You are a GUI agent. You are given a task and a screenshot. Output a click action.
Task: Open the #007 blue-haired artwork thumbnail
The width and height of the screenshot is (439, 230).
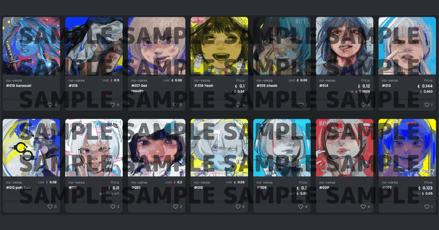[407, 148]
